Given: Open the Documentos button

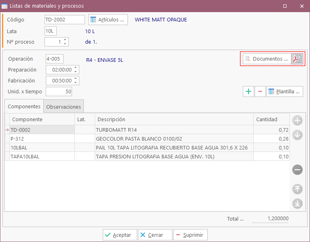Looking at the screenshot, I should 267,59.
